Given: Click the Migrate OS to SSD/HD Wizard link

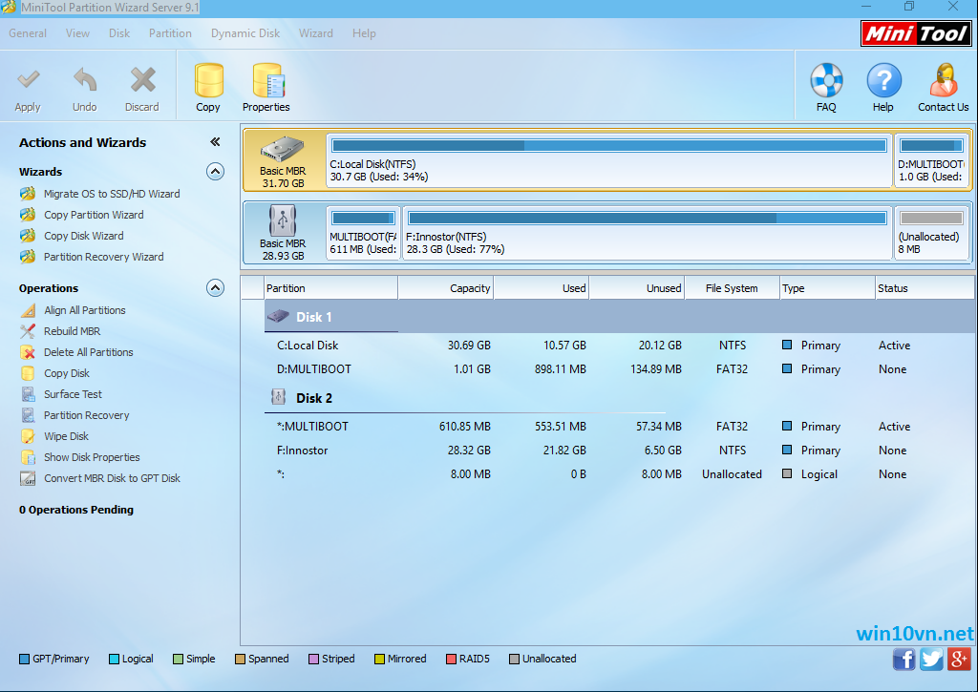Looking at the screenshot, I should coord(112,194).
